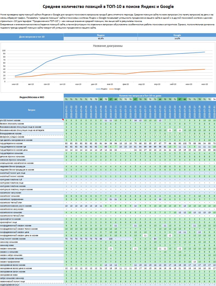The height and width of the screenshot is (286, 216).
Task: Click the orange Google entry in the chart legend
Action: [115, 89]
